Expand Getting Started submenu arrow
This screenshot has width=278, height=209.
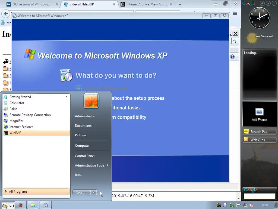(66, 97)
